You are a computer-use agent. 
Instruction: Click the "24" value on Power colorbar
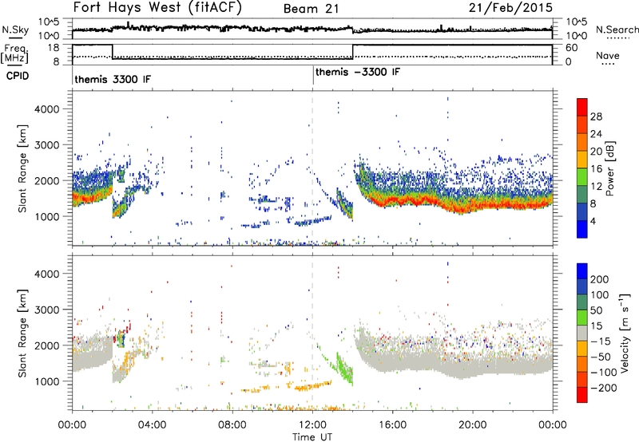tap(596, 134)
